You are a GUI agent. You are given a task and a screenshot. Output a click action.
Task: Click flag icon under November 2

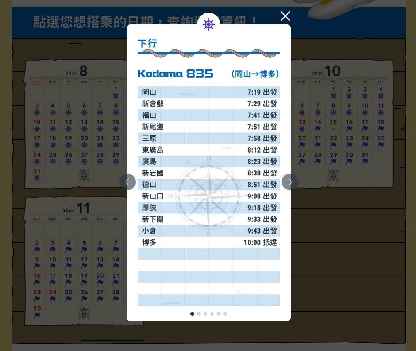point(37,250)
